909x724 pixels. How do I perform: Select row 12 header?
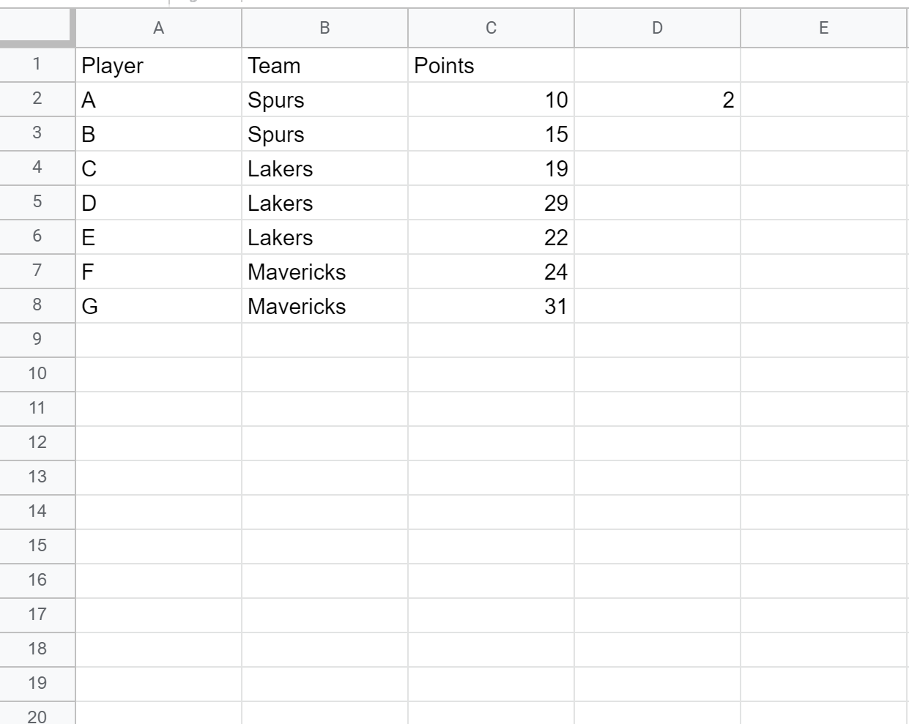(x=37, y=443)
